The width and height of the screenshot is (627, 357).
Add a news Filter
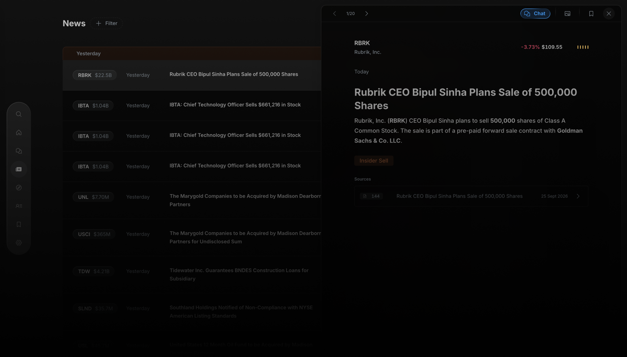tap(106, 23)
